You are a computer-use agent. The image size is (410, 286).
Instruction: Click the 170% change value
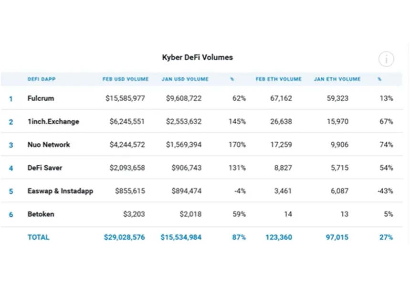click(237, 145)
